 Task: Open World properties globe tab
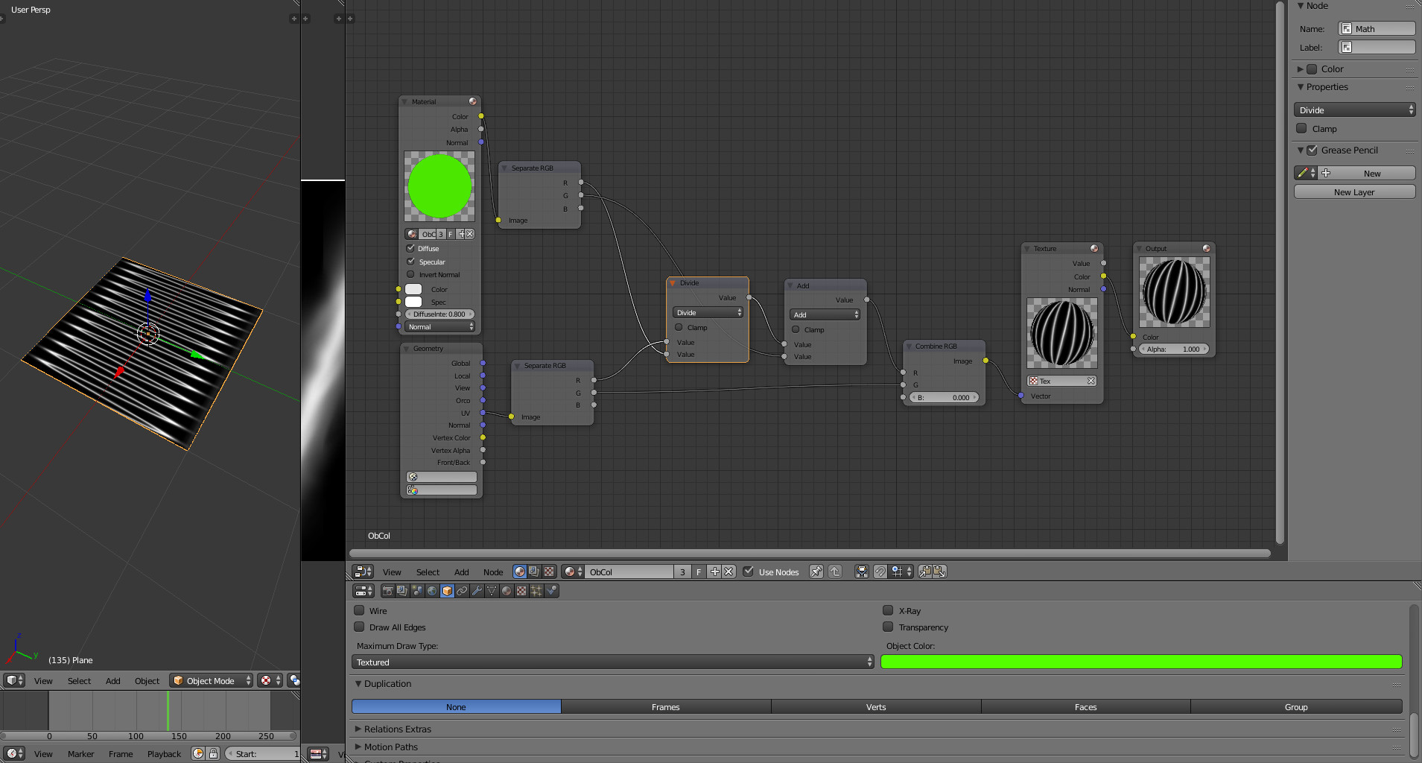[432, 591]
